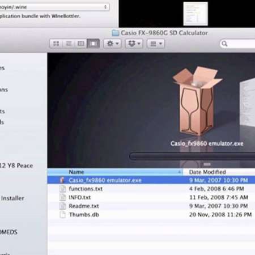Screen dimensions: 255x255
Task: Open the Dropbox toolbar menu
Action: (134, 44)
